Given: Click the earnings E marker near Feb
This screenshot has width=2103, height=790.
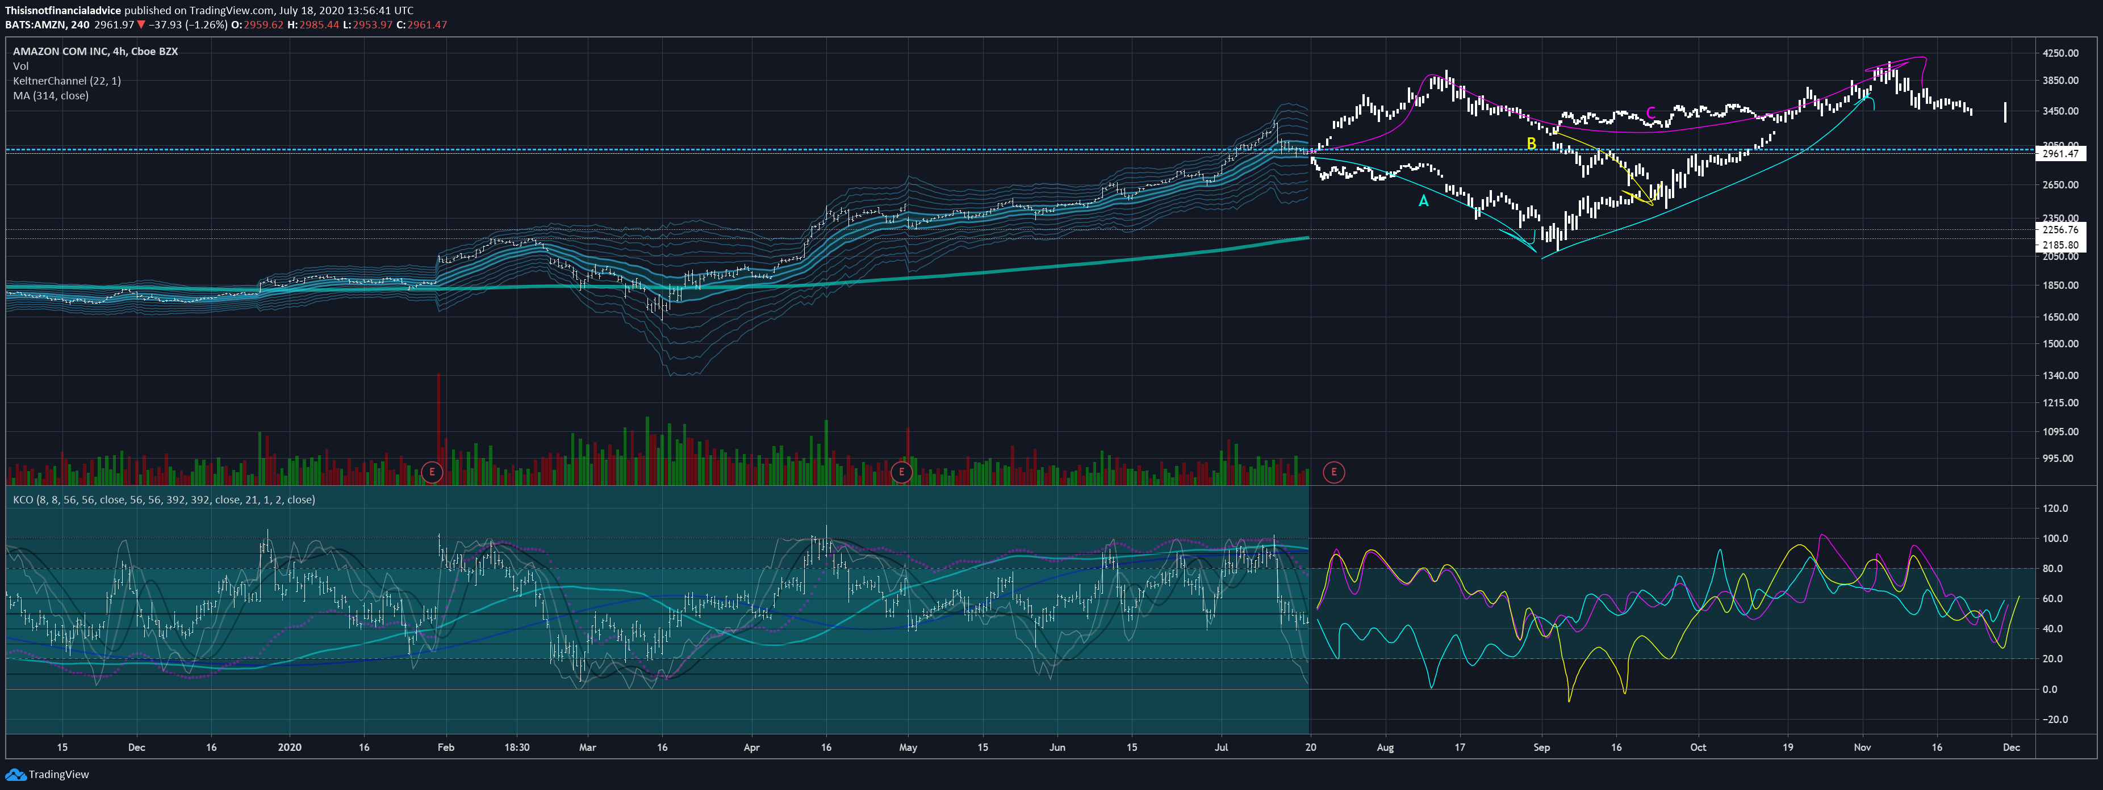Looking at the screenshot, I should pyautogui.click(x=432, y=472).
